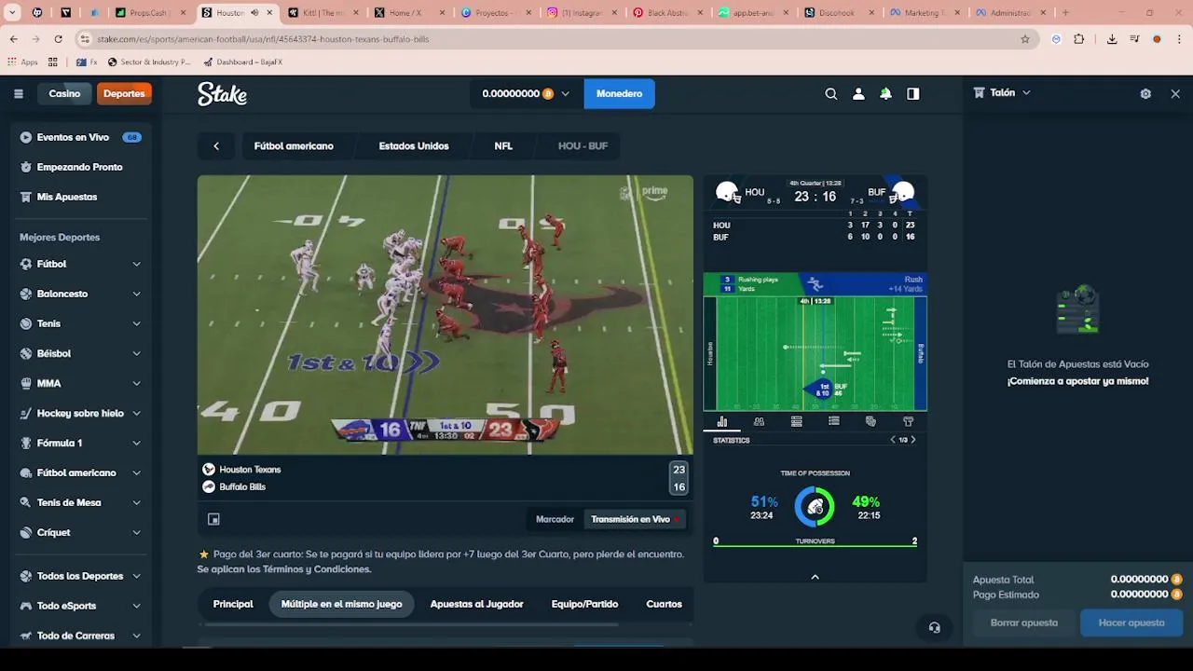Image resolution: width=1193 pixels, height=671 pixels.
Task: Expand the MMA category
Action: click(80, 383)
